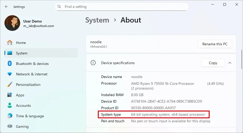Click the VMware20,1 model text
The width and height of the screenshot is (243, 133).
pyautogui.click(x=99, y=47)
